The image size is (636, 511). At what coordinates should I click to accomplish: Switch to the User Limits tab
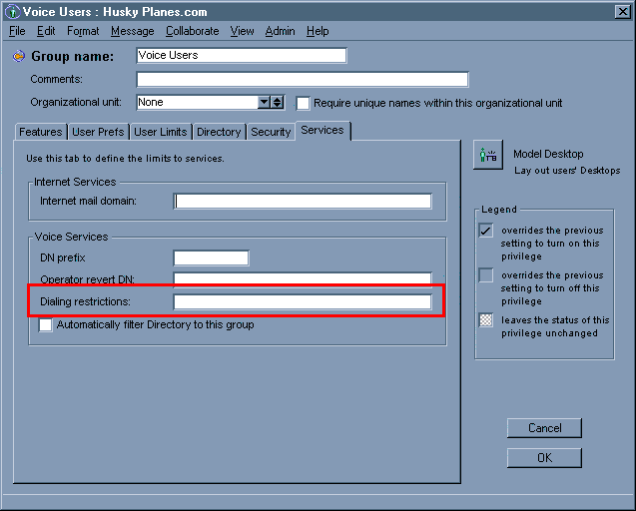(x=160, y=132)
